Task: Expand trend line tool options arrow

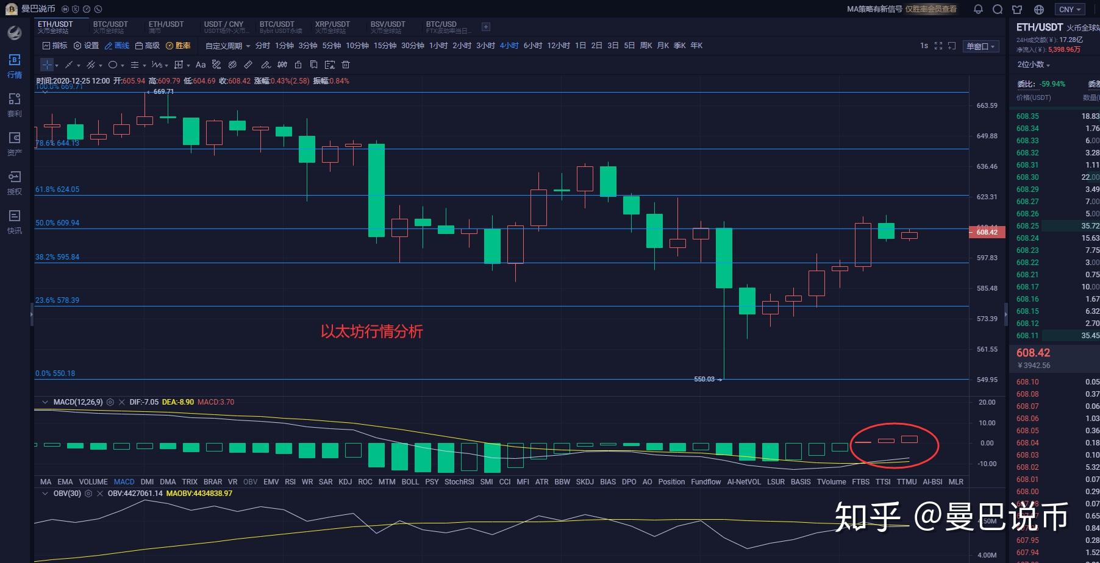Action: pyautogui.click(x=79, y=65)
